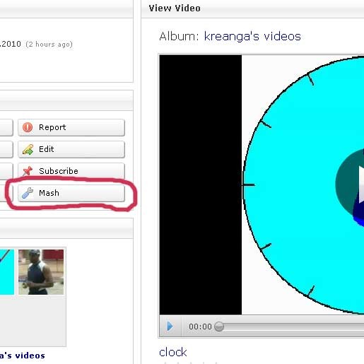Open the cyan clock video thumbnail
Image resolution: width=364 pixels, height=364 pixels.
coord(7,272)
